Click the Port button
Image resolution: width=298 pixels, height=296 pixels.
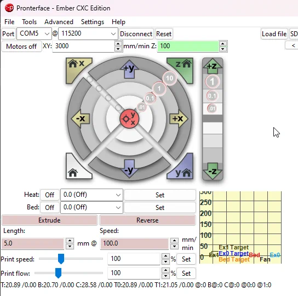(x=8, y=34)
